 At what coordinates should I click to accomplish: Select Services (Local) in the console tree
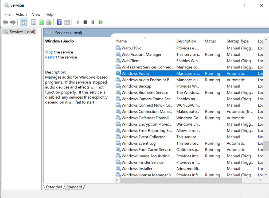pos(22,32)
